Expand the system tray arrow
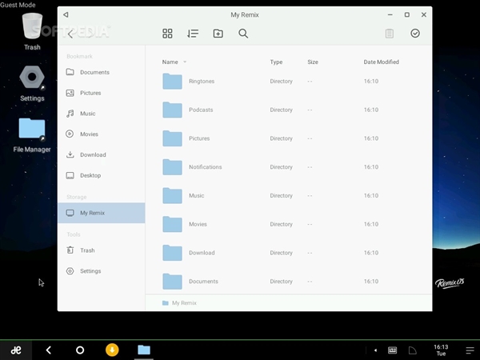 pyautogui.click(x=375, y=350)
